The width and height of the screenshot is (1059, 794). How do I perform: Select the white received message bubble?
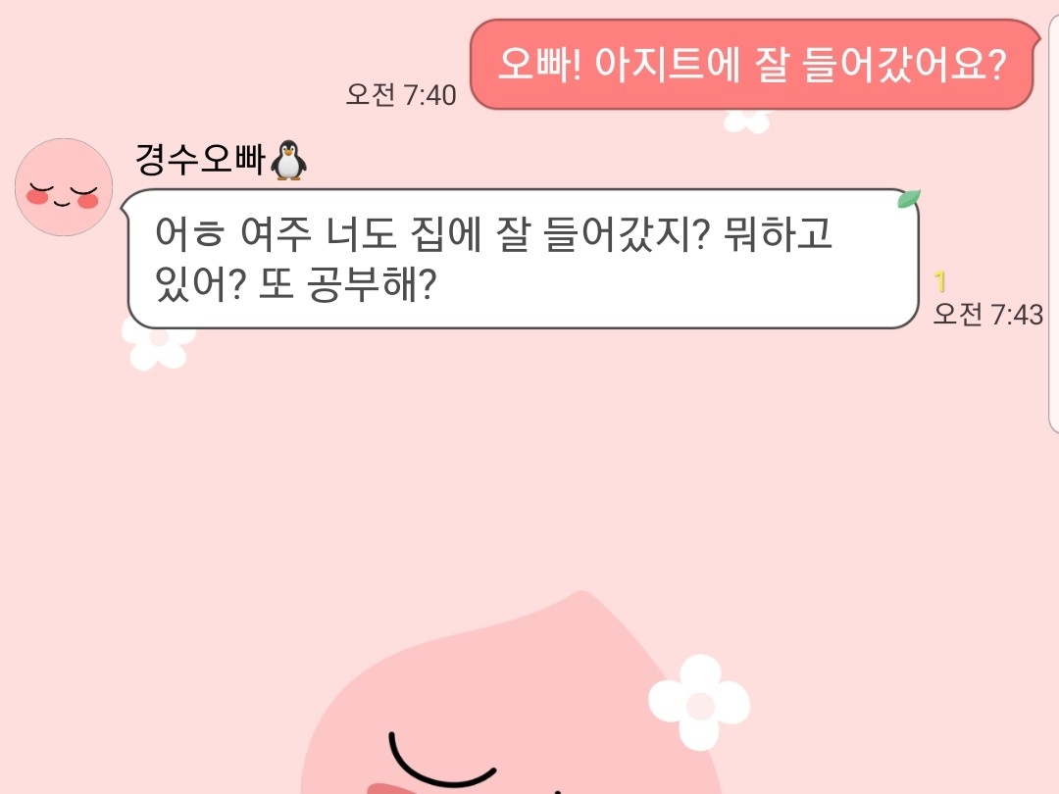pos(523,259)
